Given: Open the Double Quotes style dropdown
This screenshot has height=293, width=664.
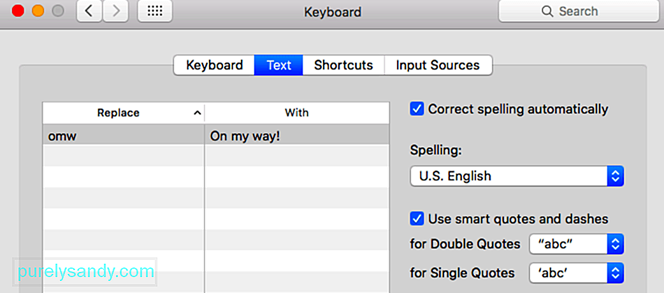Looking at the screenshot, I should 577,244.
